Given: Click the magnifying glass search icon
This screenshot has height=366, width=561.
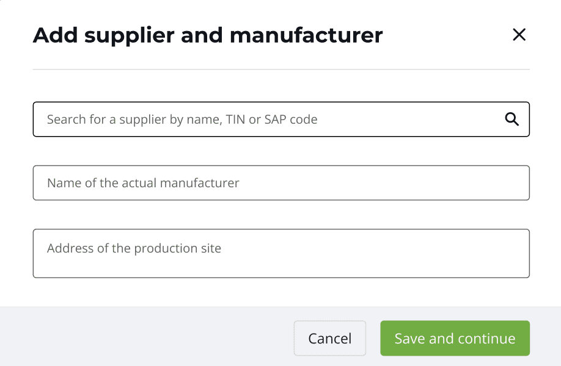Looking at the screenshot, I should click(512, 119).
